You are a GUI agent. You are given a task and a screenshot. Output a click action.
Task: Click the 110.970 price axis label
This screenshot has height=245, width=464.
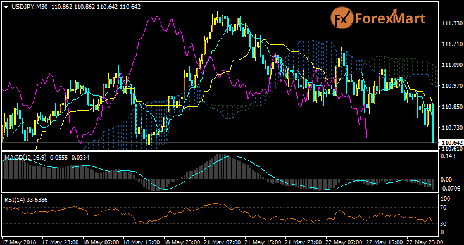450,86
